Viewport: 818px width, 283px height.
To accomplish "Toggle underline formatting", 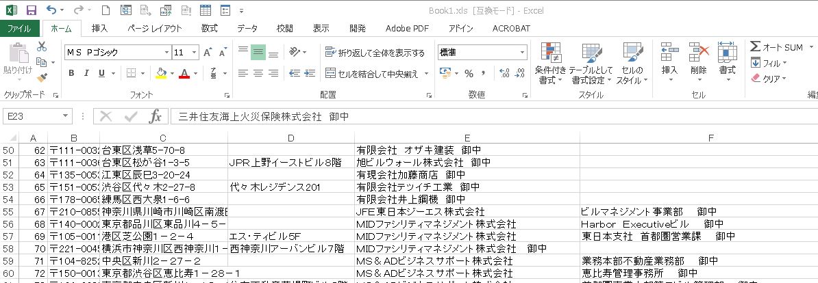I will [101, 73].
